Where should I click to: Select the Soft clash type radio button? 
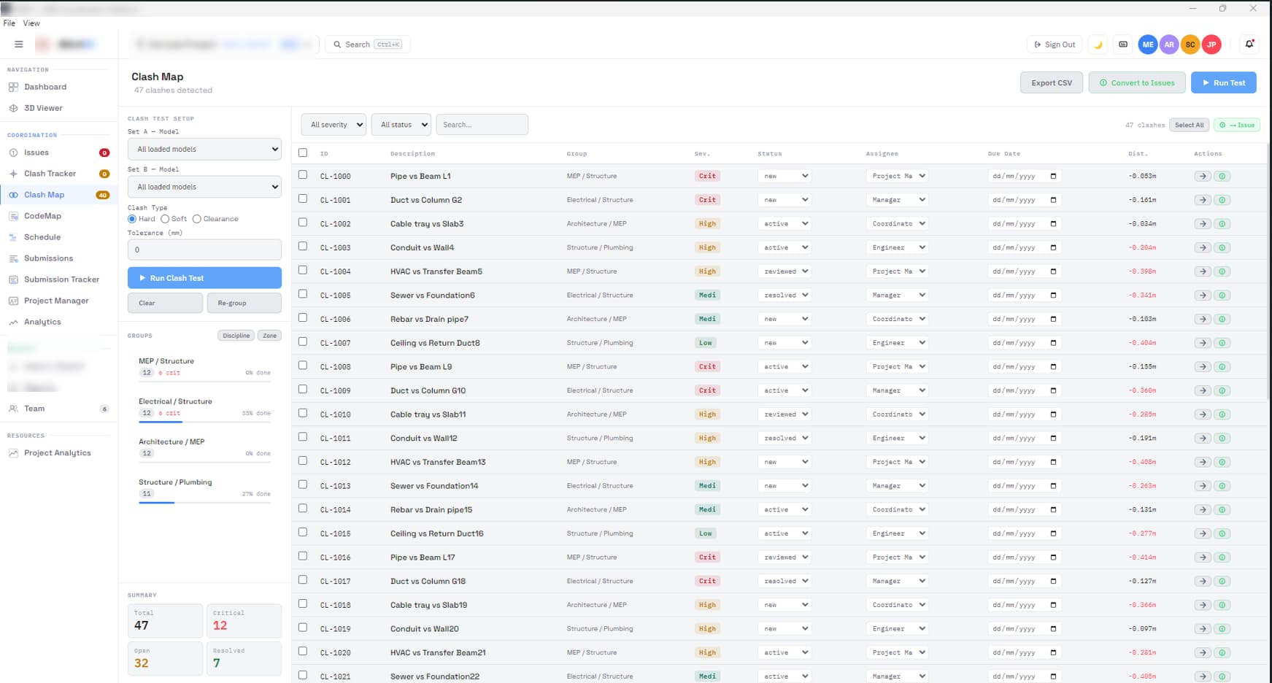coord(165,219)
